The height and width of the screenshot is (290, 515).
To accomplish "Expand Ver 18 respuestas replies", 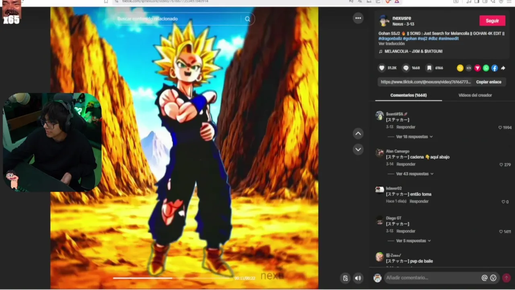I will (x=414, y=137).
